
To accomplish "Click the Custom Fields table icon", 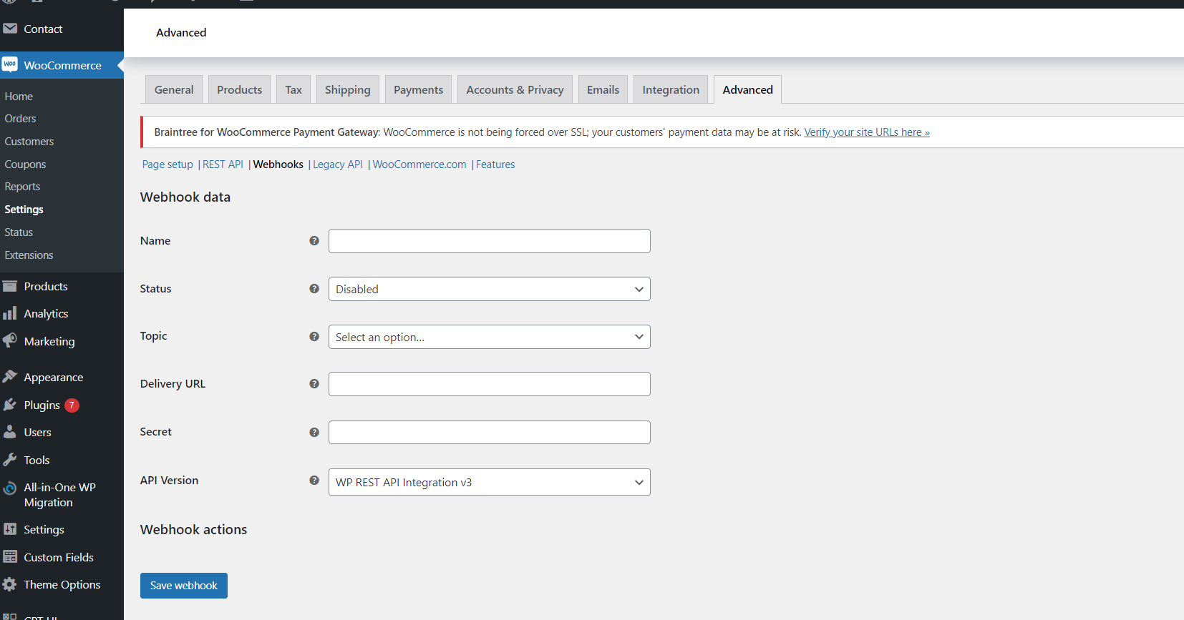I will point(10,556).
